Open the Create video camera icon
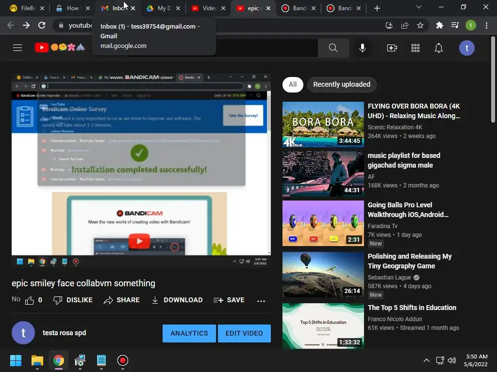The width and height of the screenshot is (497, 372). click(392, 48)
